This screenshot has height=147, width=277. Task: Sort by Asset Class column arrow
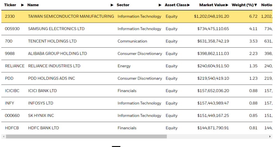pyautogui.click(x=188, y=5)
